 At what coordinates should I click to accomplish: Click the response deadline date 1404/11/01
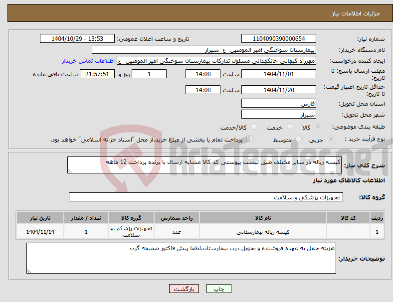coord(278,74)
